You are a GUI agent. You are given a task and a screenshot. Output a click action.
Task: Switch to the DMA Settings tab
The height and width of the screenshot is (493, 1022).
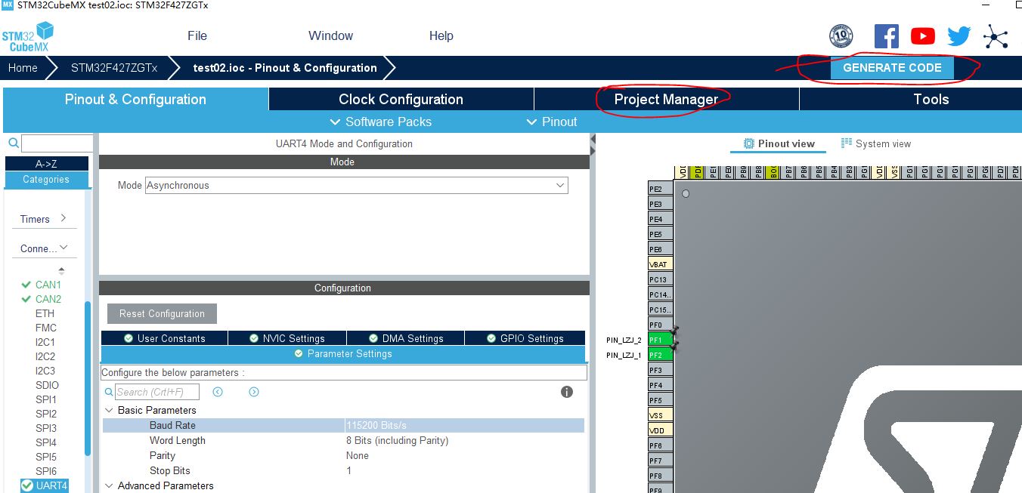[x=405, y=338]
